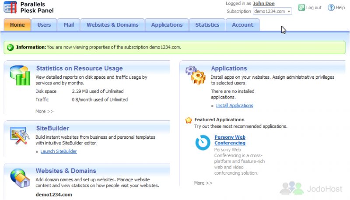Click the Help question mark icon

click(x=331, y=7)
